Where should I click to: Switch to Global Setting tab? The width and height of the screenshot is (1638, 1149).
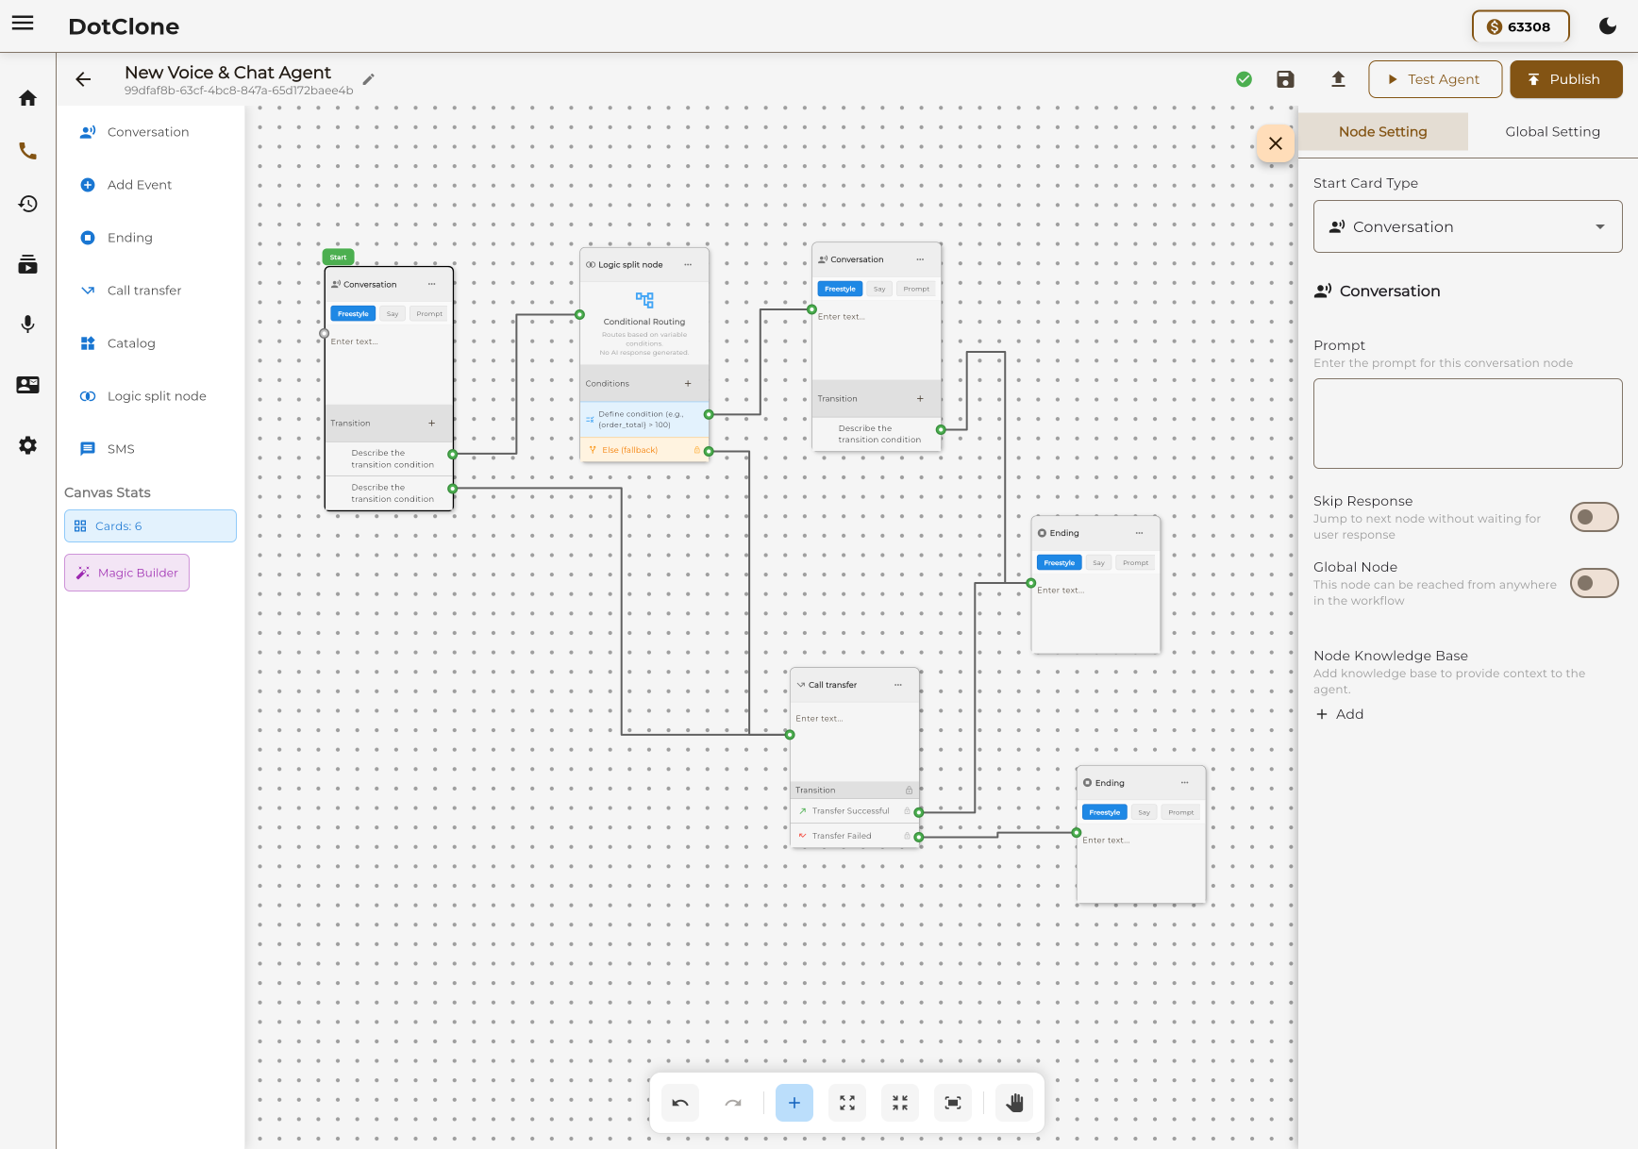[1553, 132]
